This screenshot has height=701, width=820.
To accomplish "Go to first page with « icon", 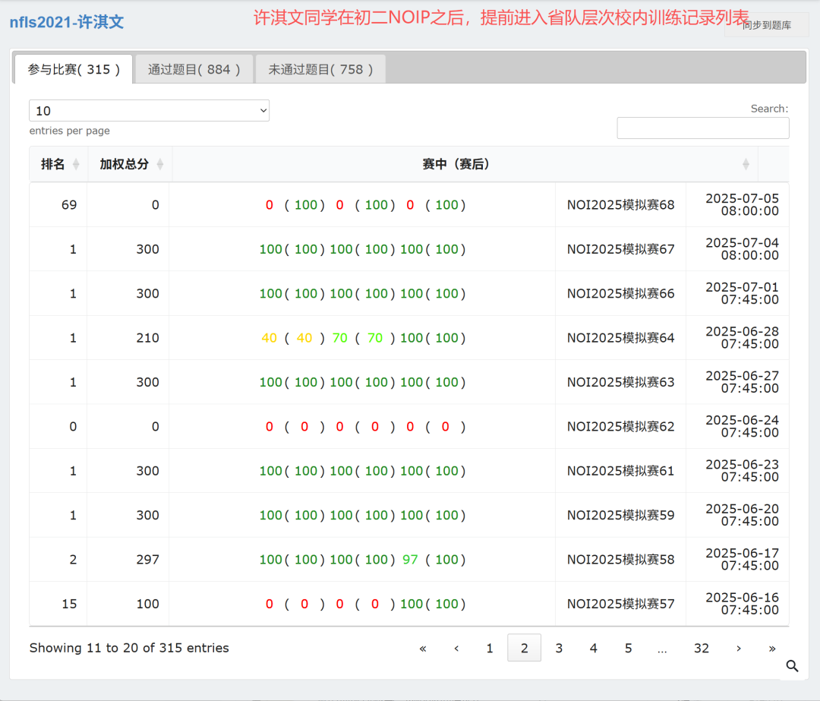I will tap(423, 648).
